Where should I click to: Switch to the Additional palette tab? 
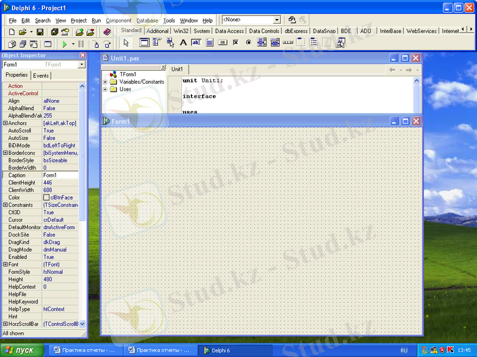click(x=157, y=31)
